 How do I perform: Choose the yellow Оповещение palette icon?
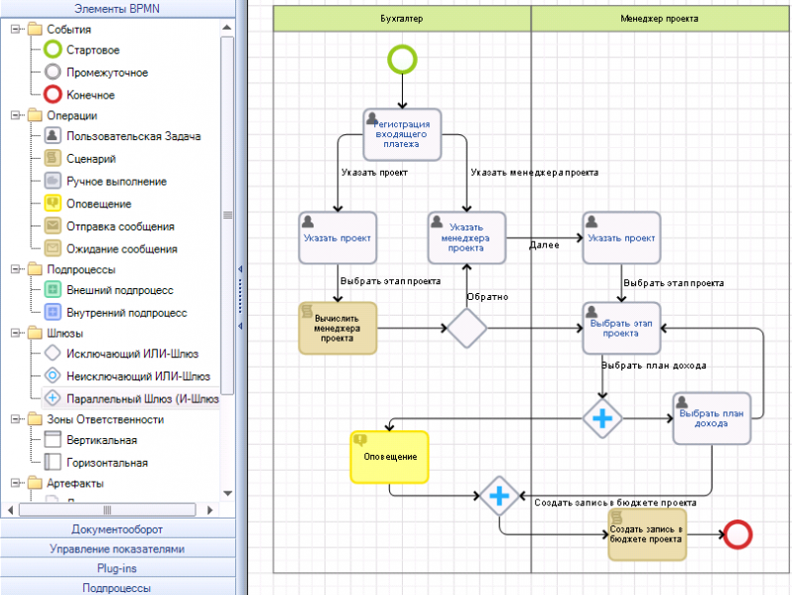[x=53, y=204]
